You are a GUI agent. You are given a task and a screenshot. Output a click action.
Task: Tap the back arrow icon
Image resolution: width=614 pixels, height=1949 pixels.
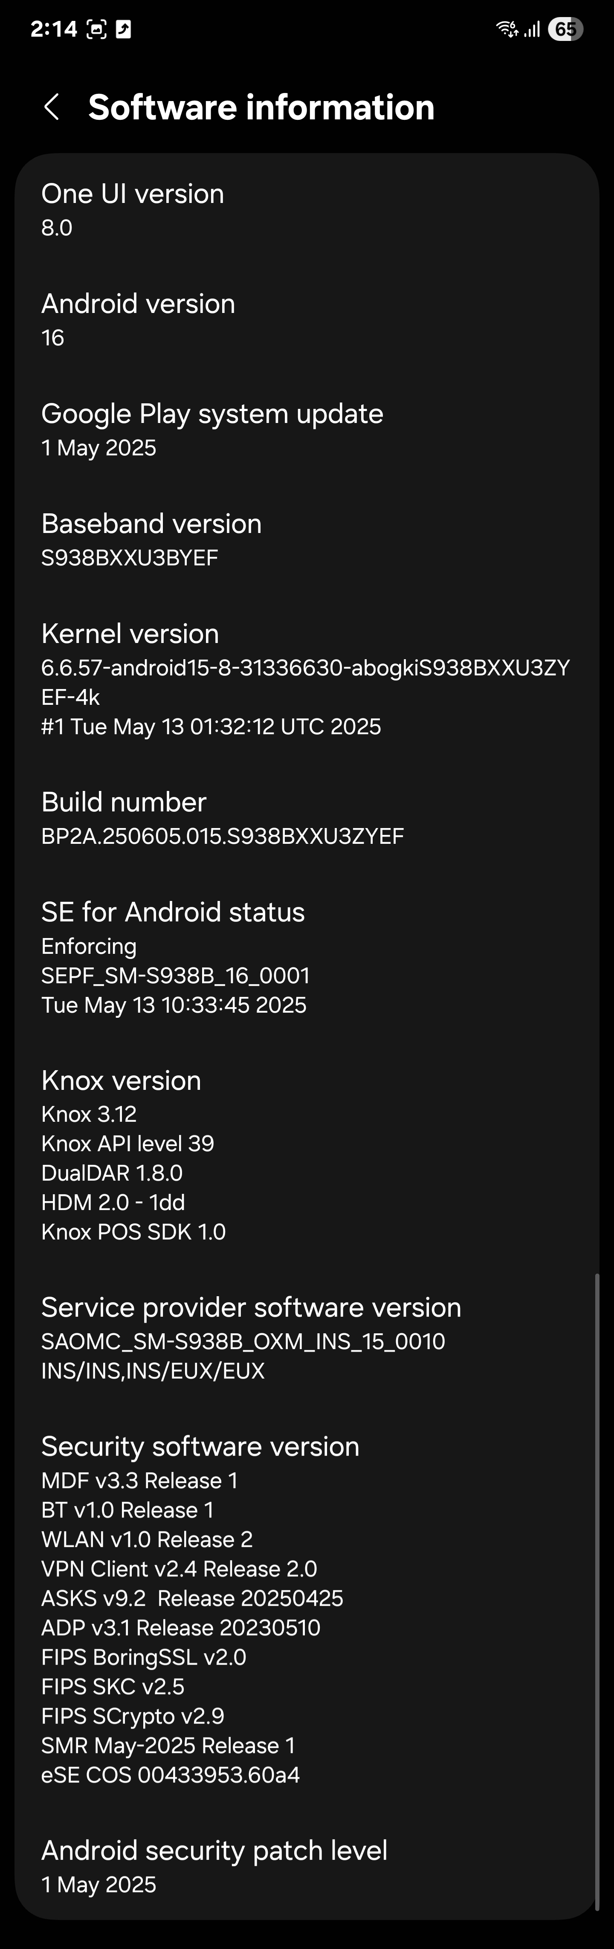click(52, 107)
